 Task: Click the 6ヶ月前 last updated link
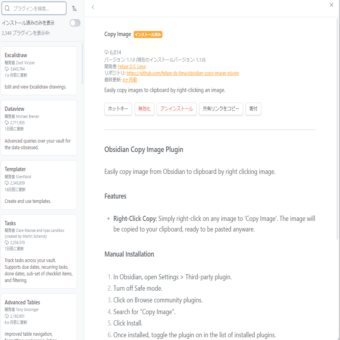click(x=130, y=80)
